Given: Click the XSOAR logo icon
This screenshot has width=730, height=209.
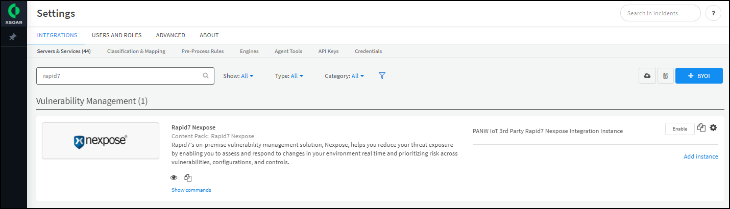Looking at the screenshot, I should [13, 10].
